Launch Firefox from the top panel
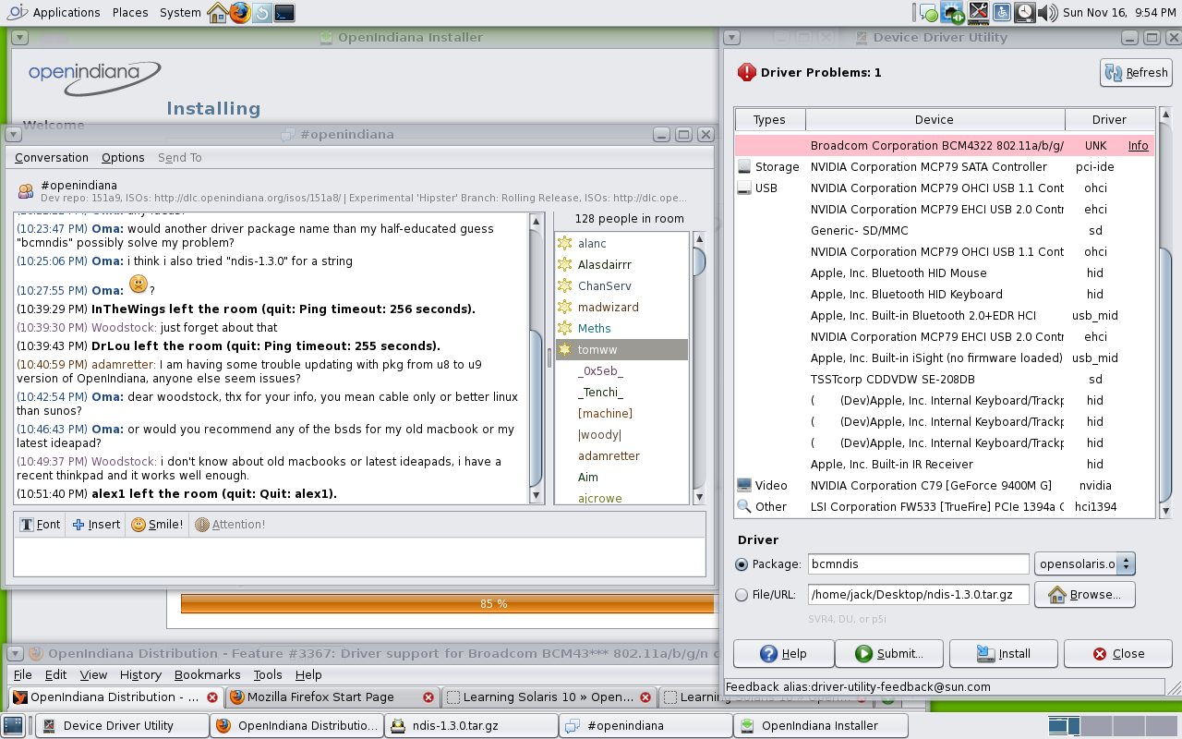Viewport: 1182px width, 739px height. pyautogui.click(x=240, y=12)
